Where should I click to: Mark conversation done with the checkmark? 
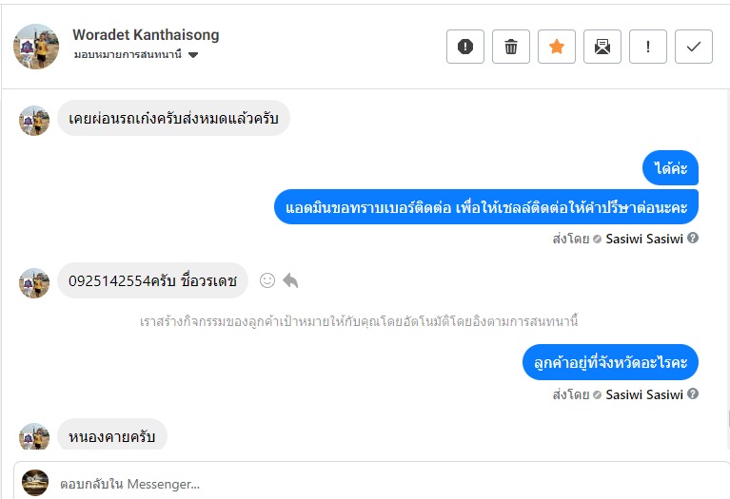(694, 47)
